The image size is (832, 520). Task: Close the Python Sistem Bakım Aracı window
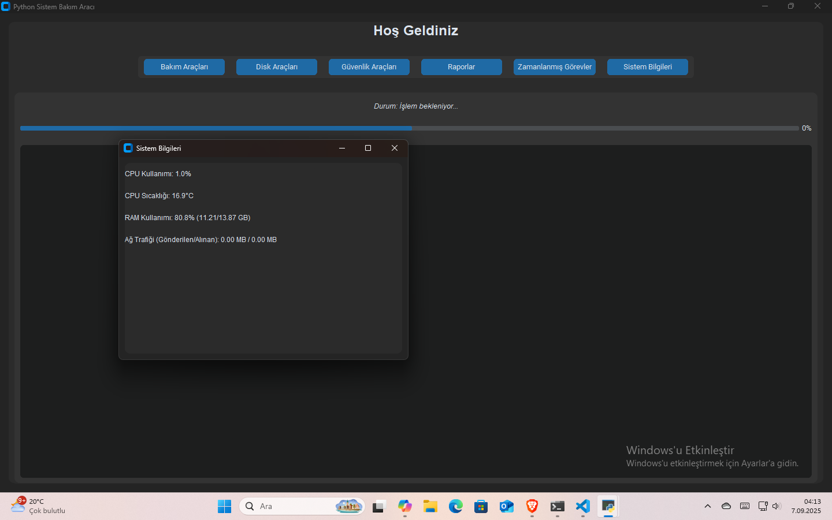[x=818, y=6]
